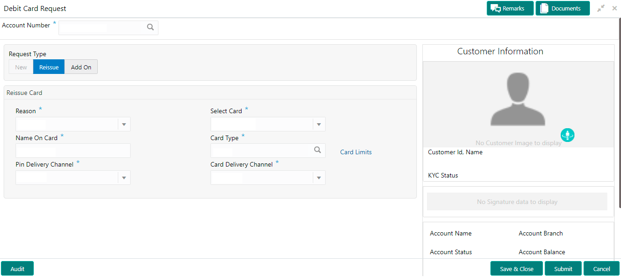Close the Debit Card Request screen
Viewport: 621px width, 277px height.
click(615, 8)
